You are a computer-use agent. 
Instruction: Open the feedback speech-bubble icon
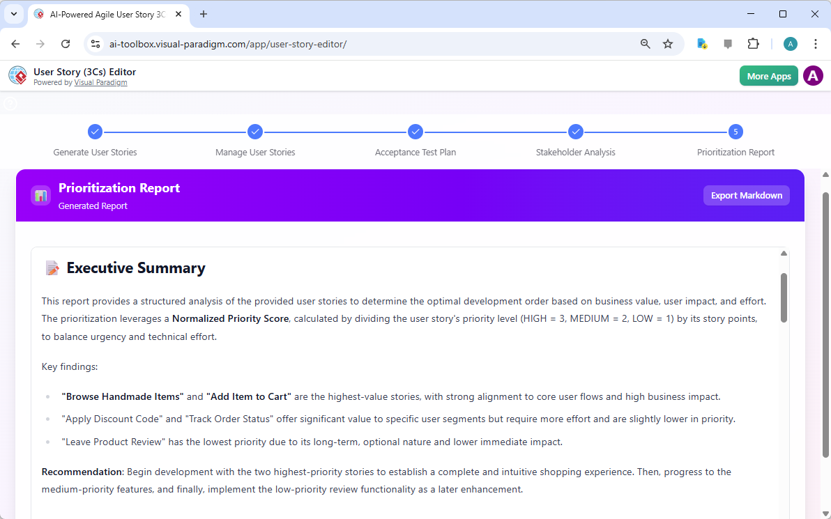[x=728, y=43]
